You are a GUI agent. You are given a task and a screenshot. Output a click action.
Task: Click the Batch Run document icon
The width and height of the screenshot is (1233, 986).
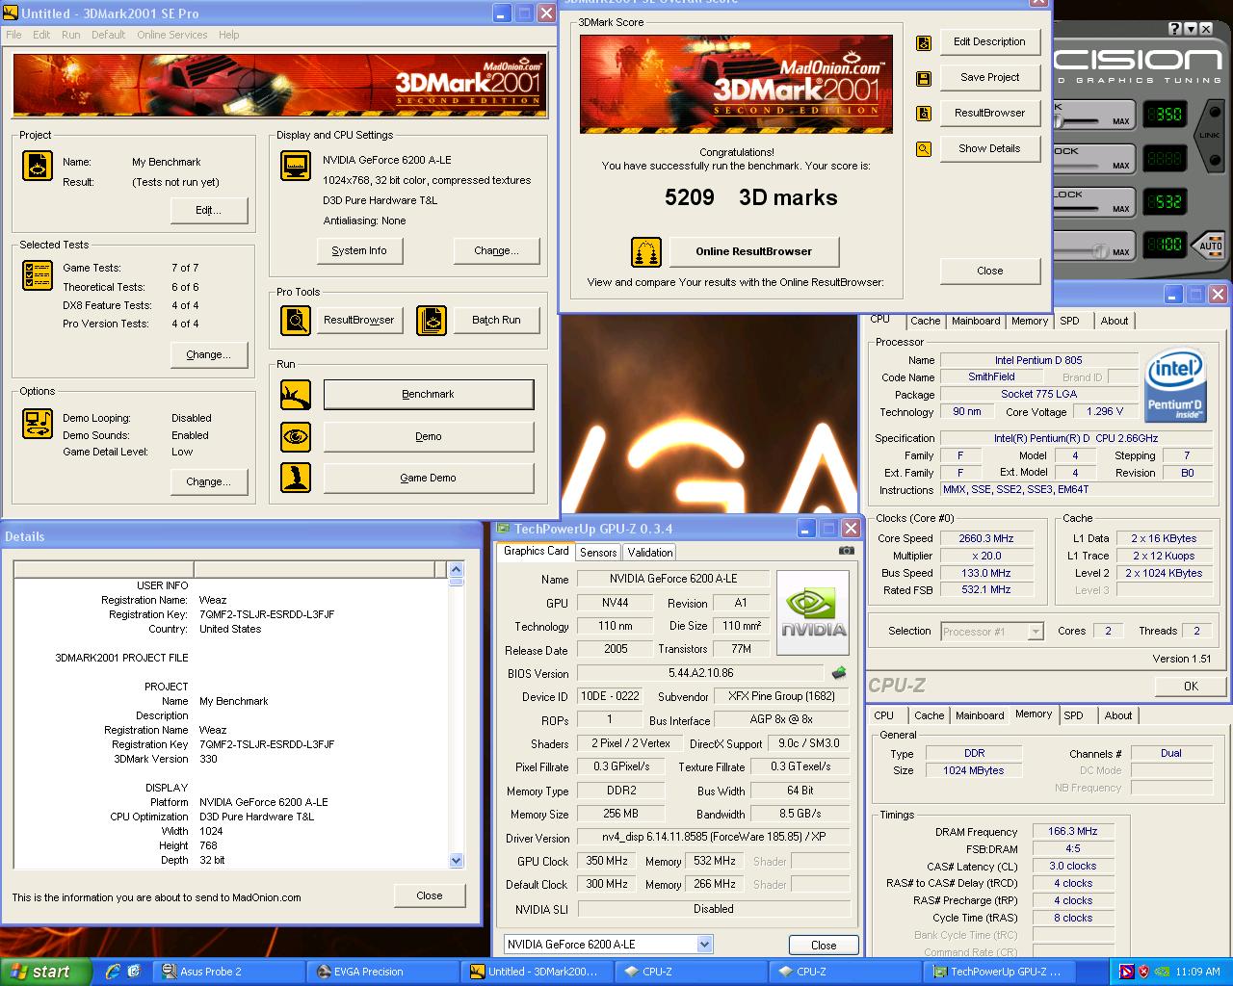pyautogui.click(x=432, y=320)
